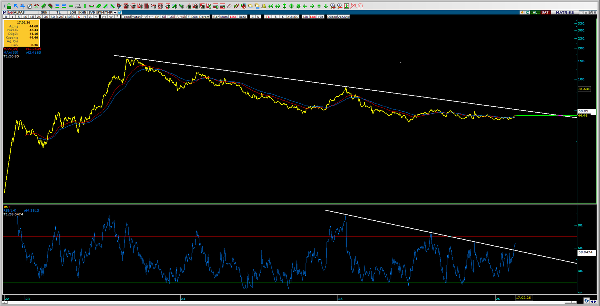Click the green AL buy button
Viewport: 600px width, 306px height.
tap(535, 12)
